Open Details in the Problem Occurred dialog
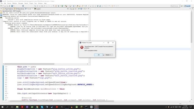 [x=109, y=55]
